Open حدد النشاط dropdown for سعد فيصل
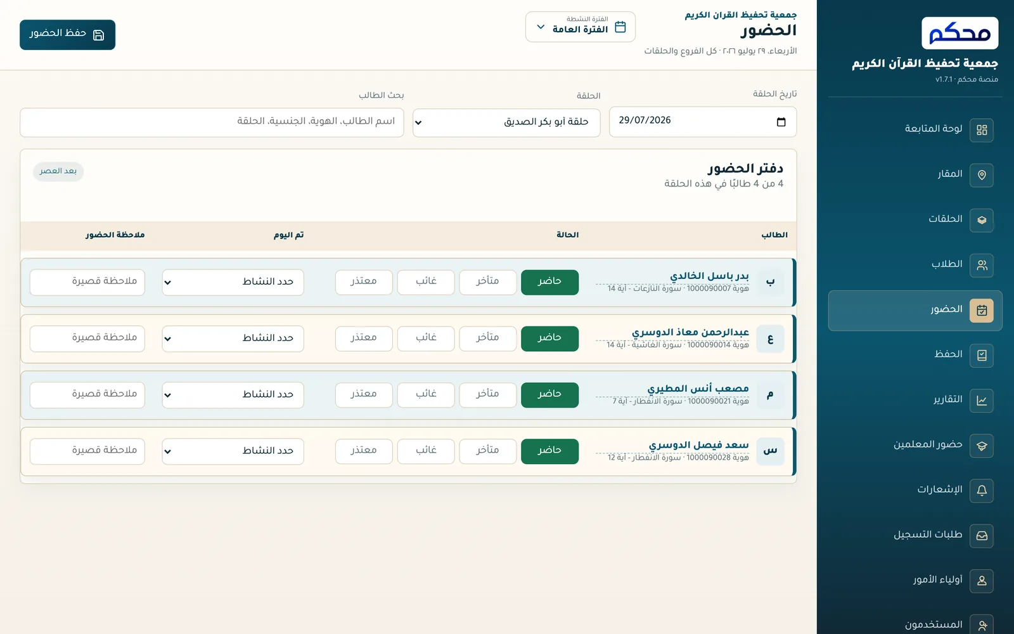The image size is (1014, 634). coord(233,451)
